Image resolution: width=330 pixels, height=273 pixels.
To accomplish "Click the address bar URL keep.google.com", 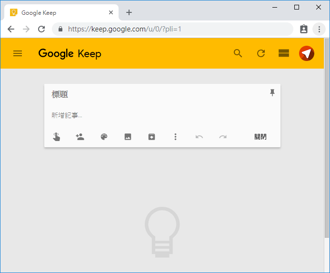I will [125, 29].
